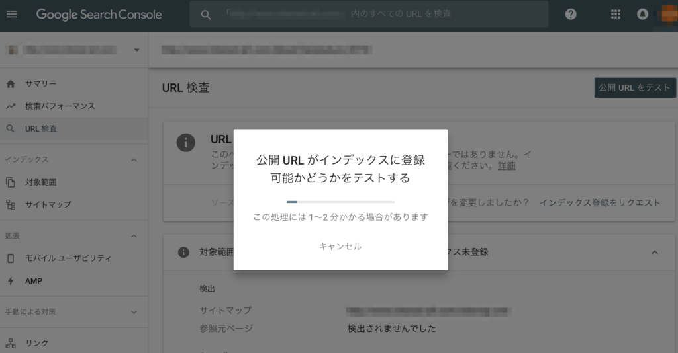Viewport: 678px width, 353px height.
Task: Click the lightning bolt AMP icon
Action: click(x=11, y=281)
